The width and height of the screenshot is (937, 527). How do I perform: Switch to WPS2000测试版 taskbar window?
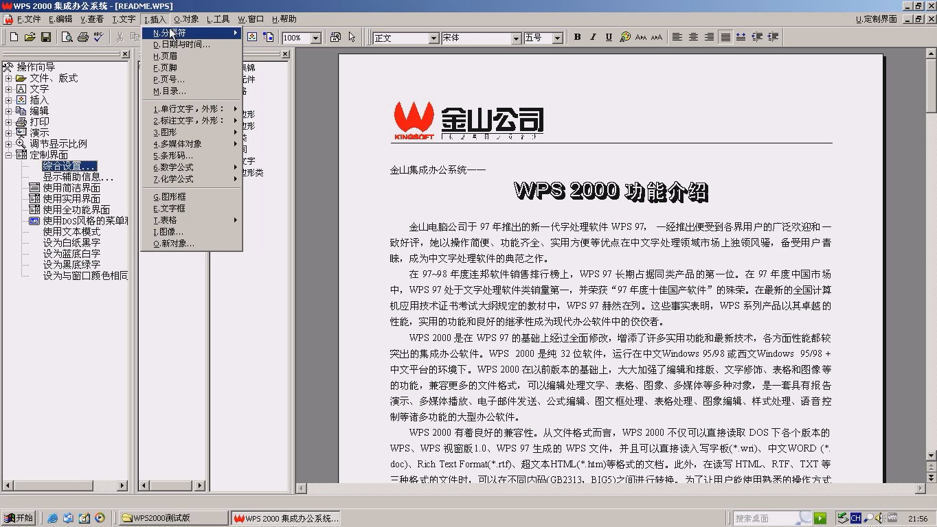coord(173,518)
